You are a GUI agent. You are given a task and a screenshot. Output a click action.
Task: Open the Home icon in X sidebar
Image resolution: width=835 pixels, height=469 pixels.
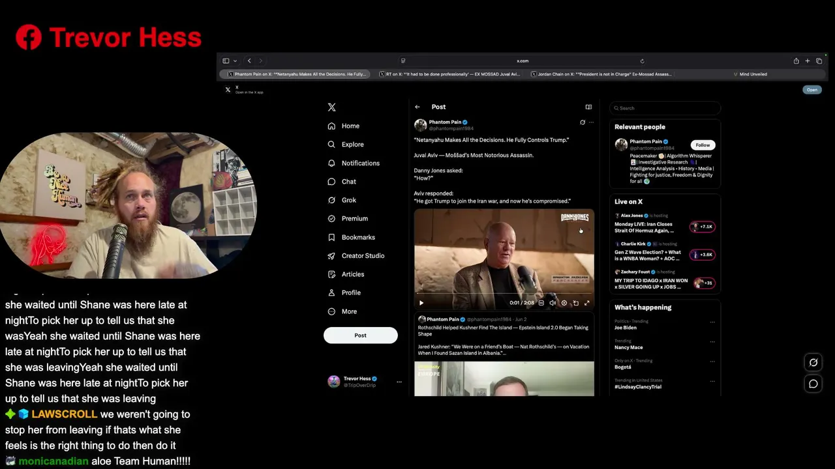coord(331,126)
